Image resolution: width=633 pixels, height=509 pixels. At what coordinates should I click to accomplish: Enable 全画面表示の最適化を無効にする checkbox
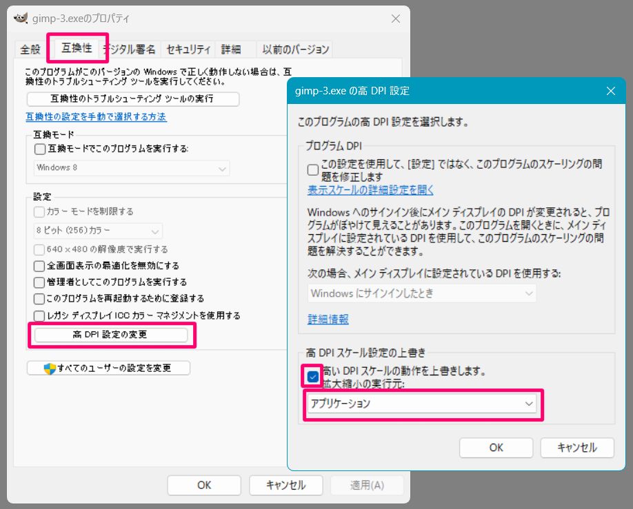point(39,266)
